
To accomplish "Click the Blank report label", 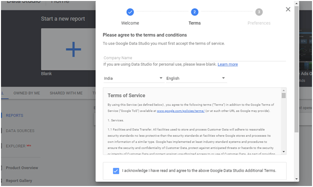I will coord(46,74).
